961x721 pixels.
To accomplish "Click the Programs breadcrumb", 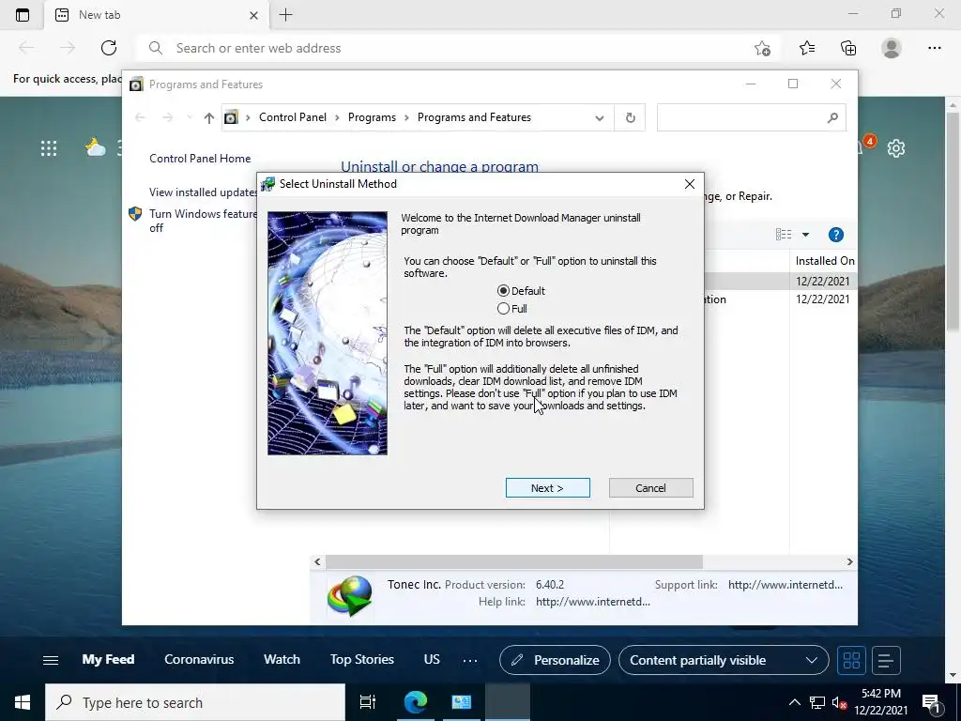I will (x=372, y=117).
